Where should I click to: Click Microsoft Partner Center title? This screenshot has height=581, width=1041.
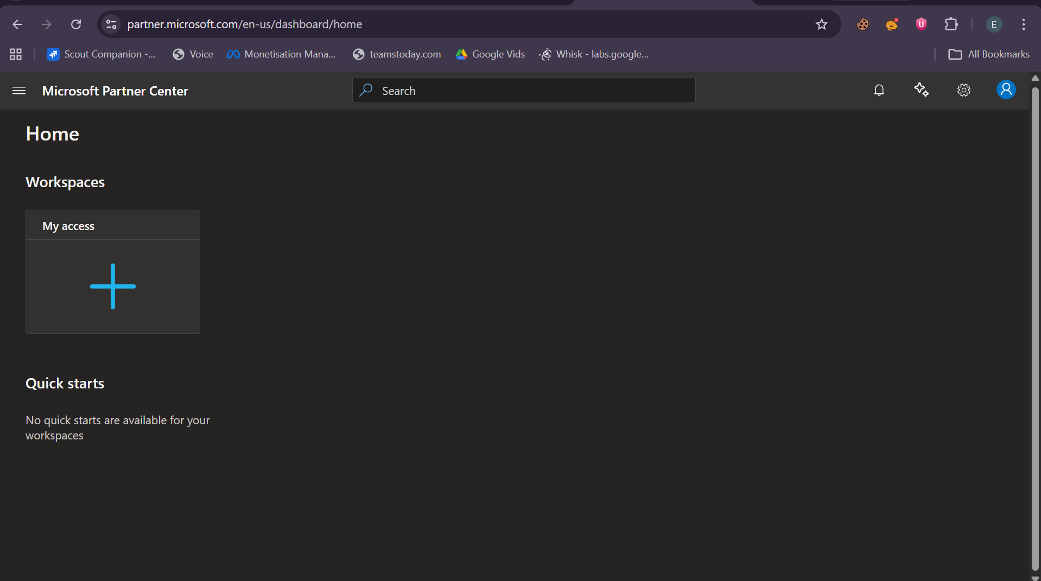click(115, 91)
